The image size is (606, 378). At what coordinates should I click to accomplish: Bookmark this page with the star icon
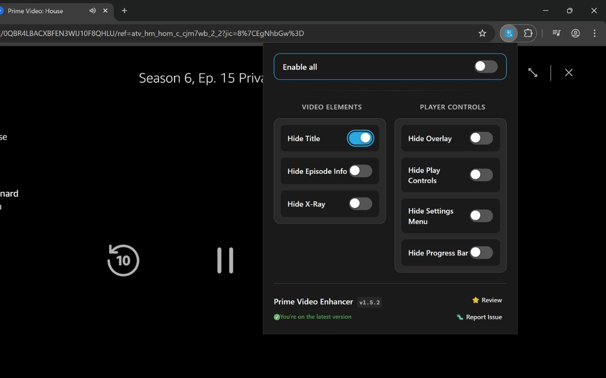coord(482,33)
